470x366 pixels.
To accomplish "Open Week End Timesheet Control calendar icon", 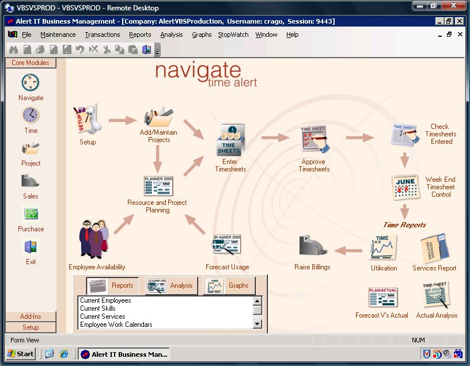I will pos(405,188).
